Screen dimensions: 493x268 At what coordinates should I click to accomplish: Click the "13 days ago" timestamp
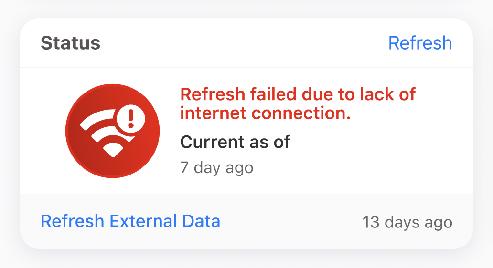pos(407,222)
